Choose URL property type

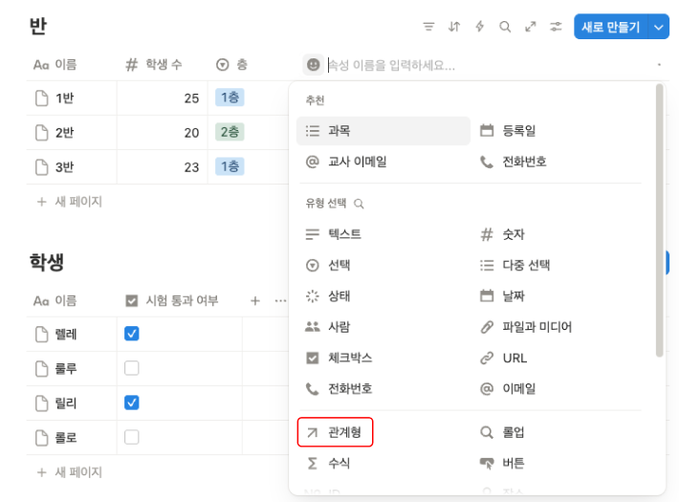[558, 358]
